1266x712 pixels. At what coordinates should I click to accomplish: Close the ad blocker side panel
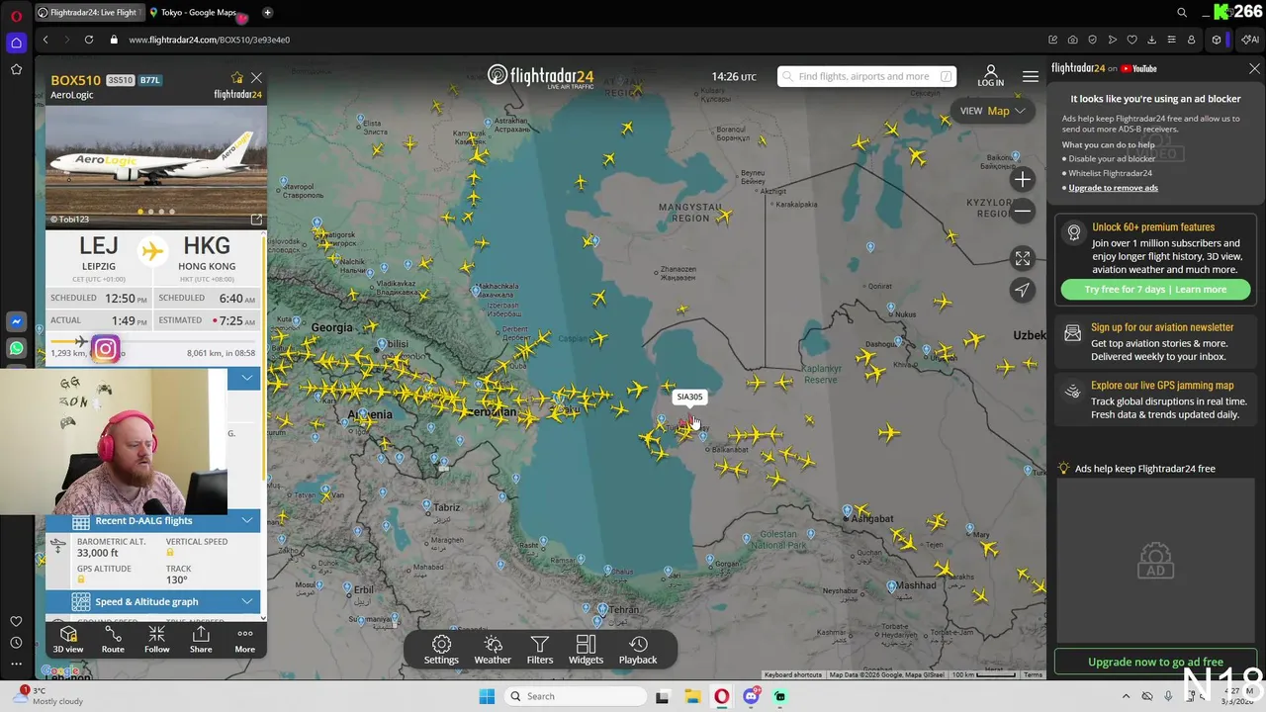[1254, 68]
